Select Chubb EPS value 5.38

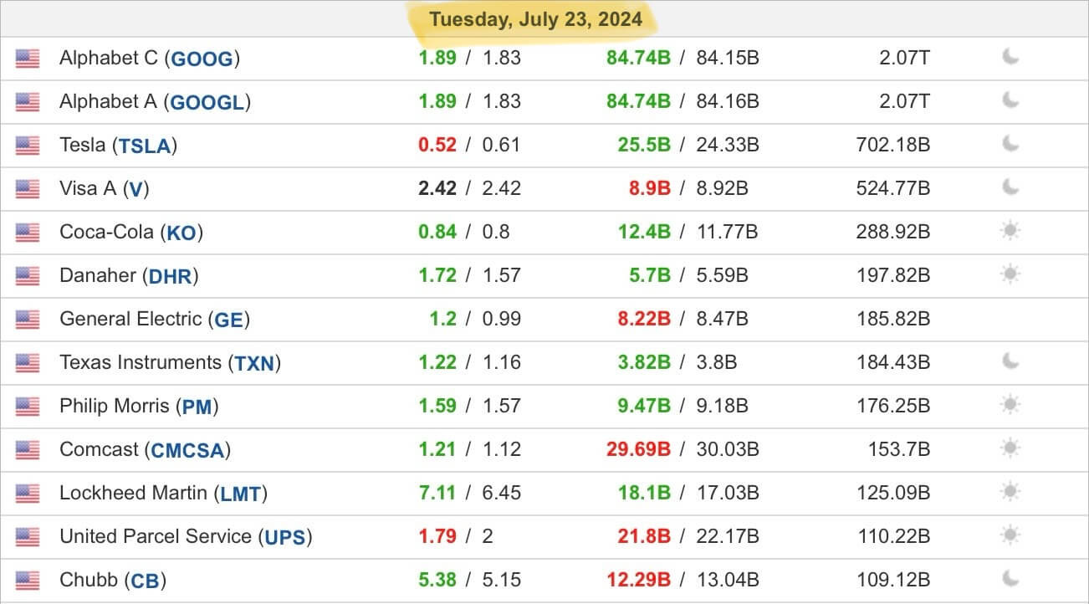coord(437,580)
